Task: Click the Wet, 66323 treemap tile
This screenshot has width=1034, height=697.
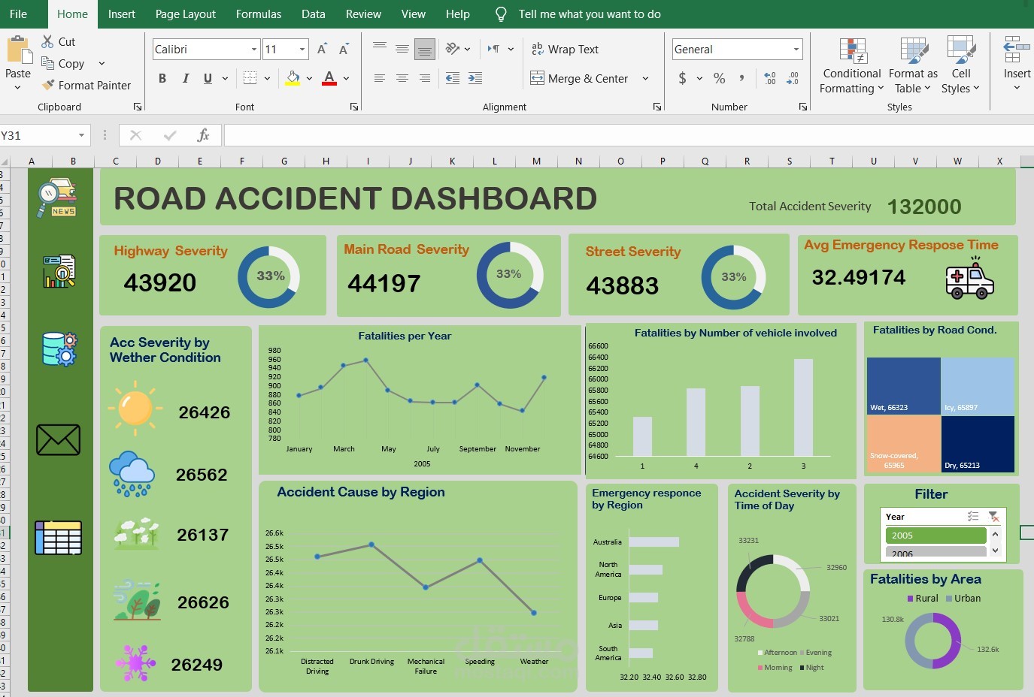Action: point(903,385)
